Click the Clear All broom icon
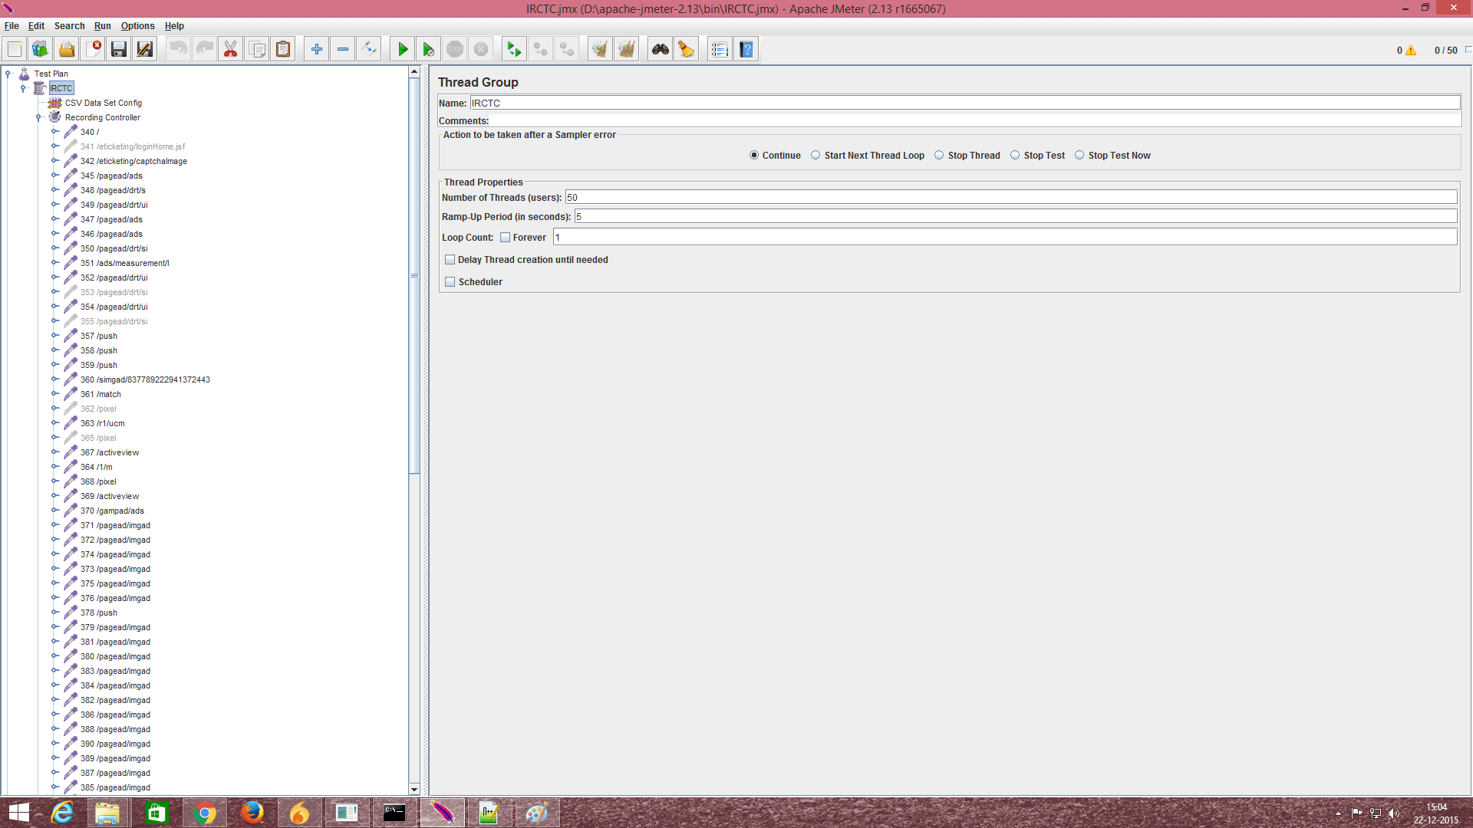 point(627,48)
